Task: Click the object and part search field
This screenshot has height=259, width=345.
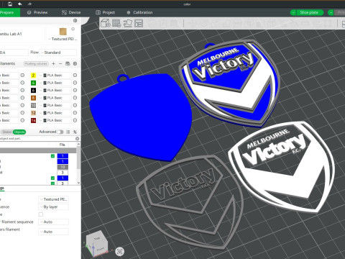Action: (x=37, y=139)
